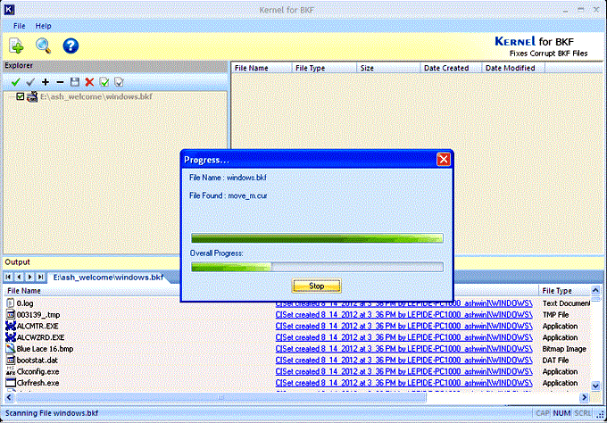This screenshot has width=607, height=423.
Task: Click the gray uncheck all icon
Action: pos(30,82)
